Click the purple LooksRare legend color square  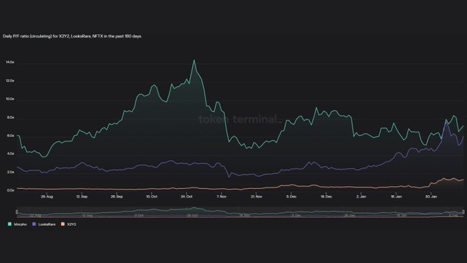point(34,224)
